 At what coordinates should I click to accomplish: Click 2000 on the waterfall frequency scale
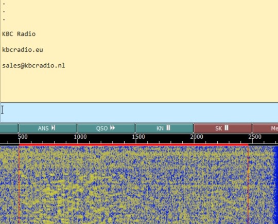197,137
